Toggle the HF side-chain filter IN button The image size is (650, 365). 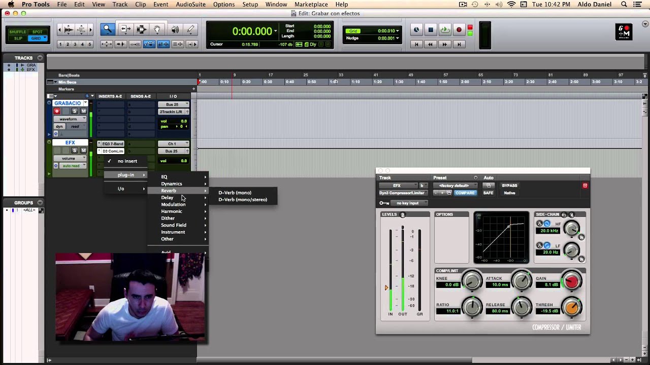point(581,237)
